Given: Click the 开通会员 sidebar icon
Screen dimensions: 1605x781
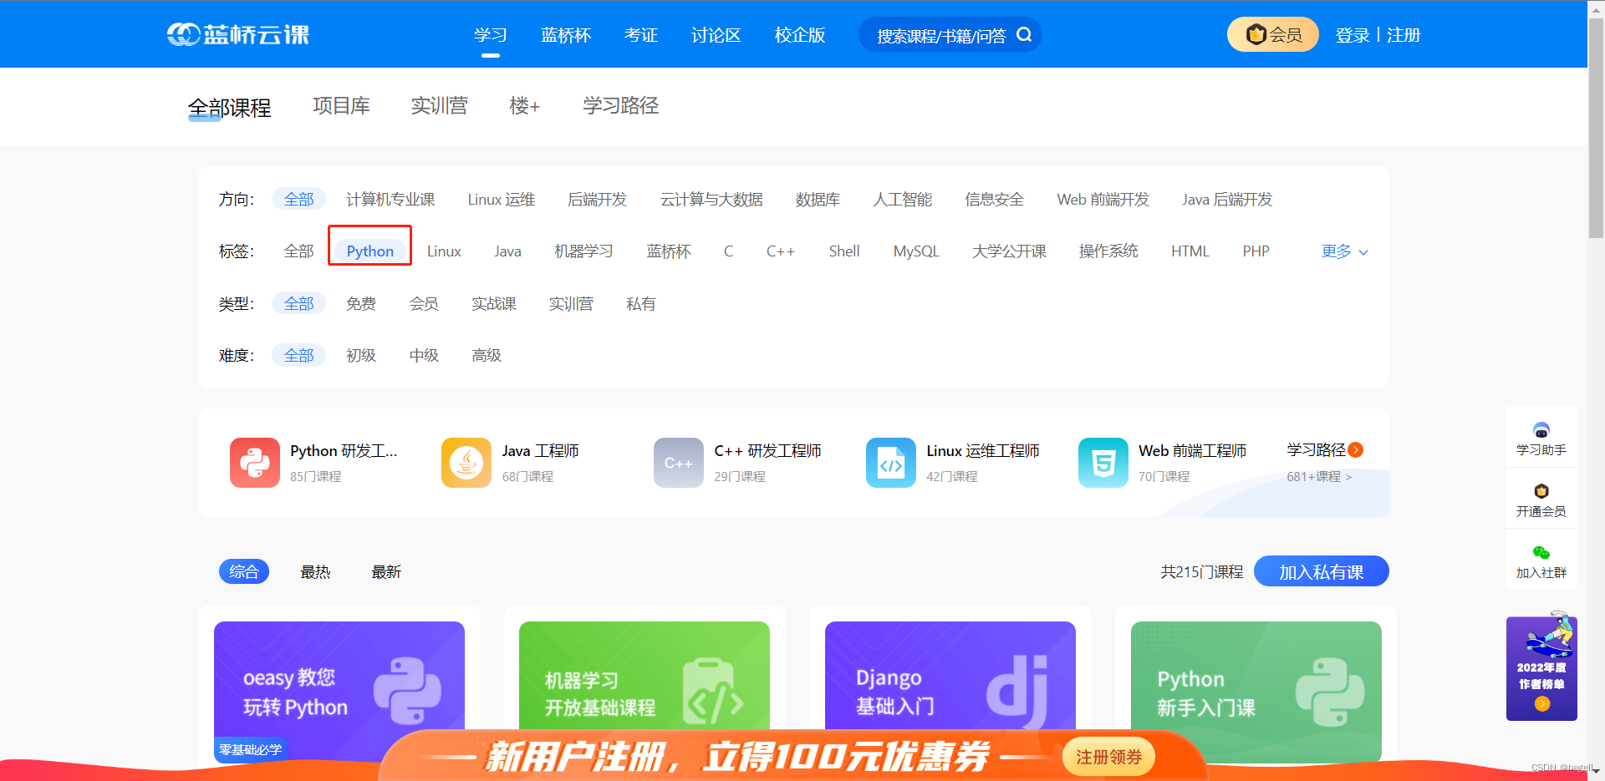Looking at the screenshot, I should pos(1541,491).
